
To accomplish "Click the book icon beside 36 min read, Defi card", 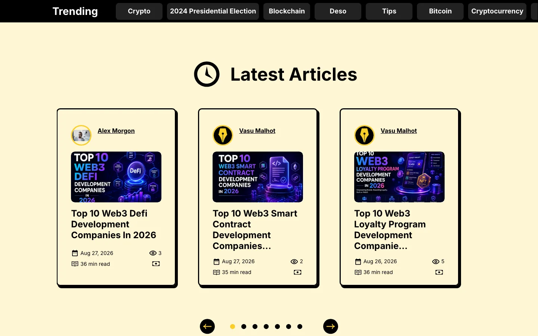I will tap(75, 264).
